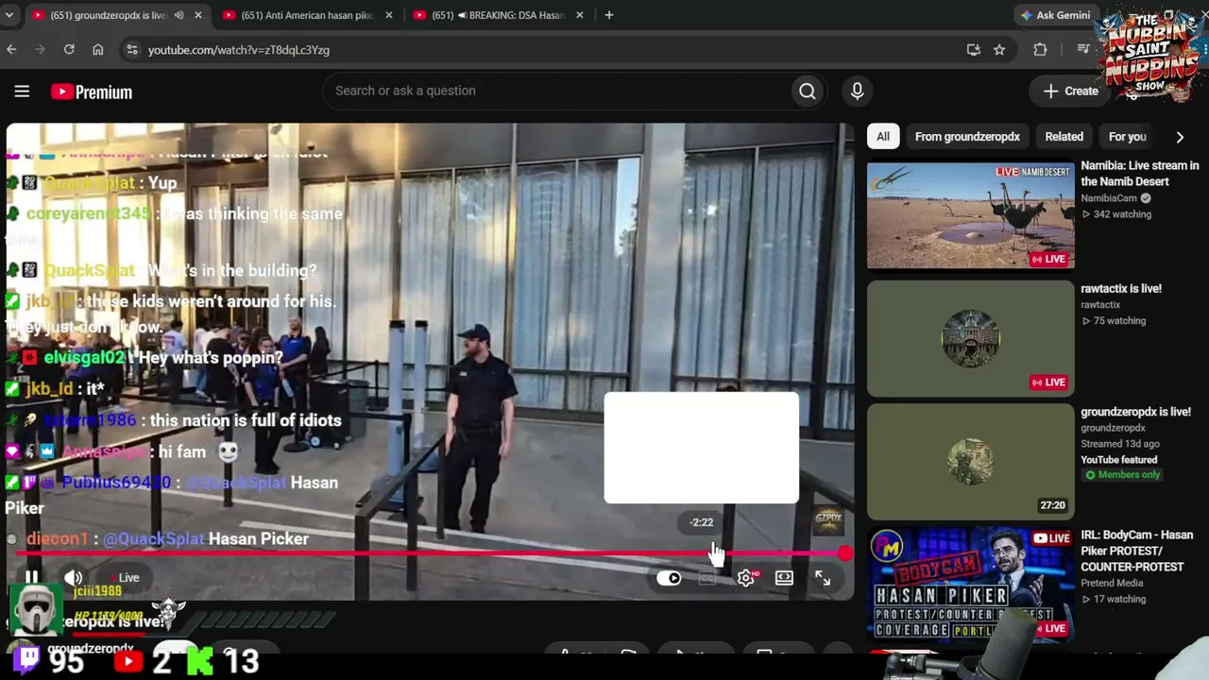Switch player to theater mode
This screenshot has height=680, width=1209.
click(x=784, y=578)
